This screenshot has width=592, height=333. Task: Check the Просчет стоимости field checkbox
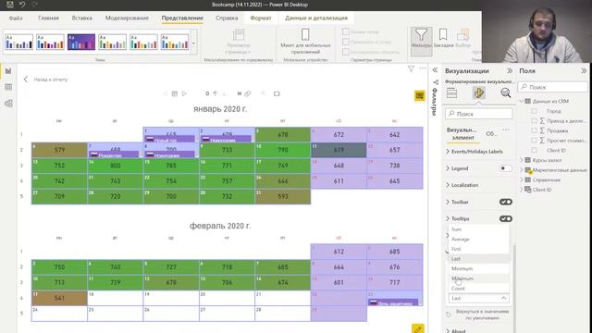point(534,141)
